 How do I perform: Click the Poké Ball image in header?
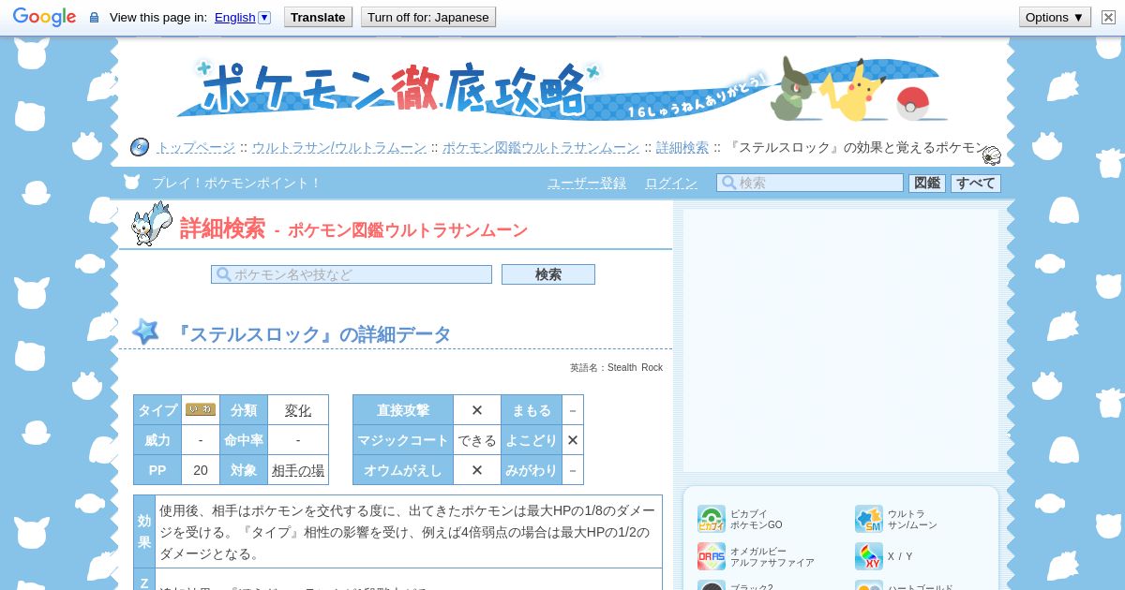click(x=912, y=103)
